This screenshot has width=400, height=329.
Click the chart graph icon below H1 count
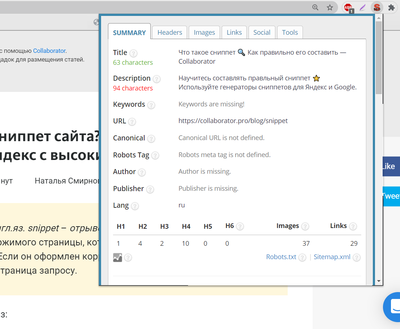(x=117, y=257)
